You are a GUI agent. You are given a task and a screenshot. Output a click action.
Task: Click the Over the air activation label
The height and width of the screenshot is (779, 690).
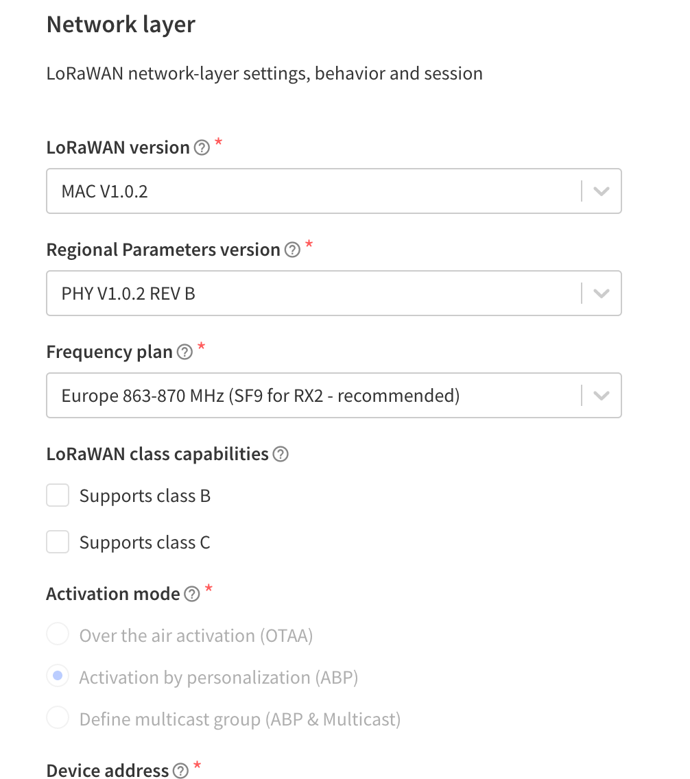196,636
